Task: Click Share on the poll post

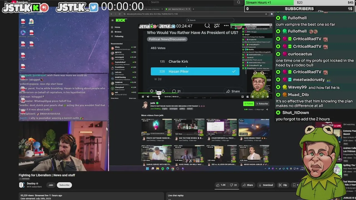Action: click(233, 91)
